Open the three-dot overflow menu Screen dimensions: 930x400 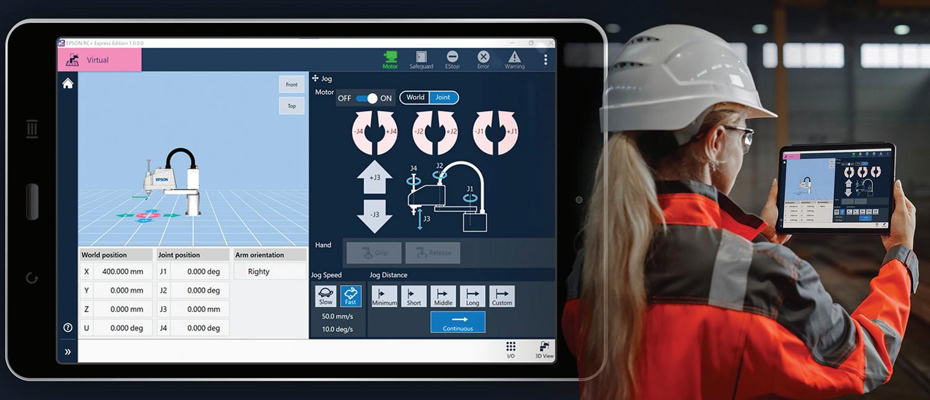pos(546,59)
